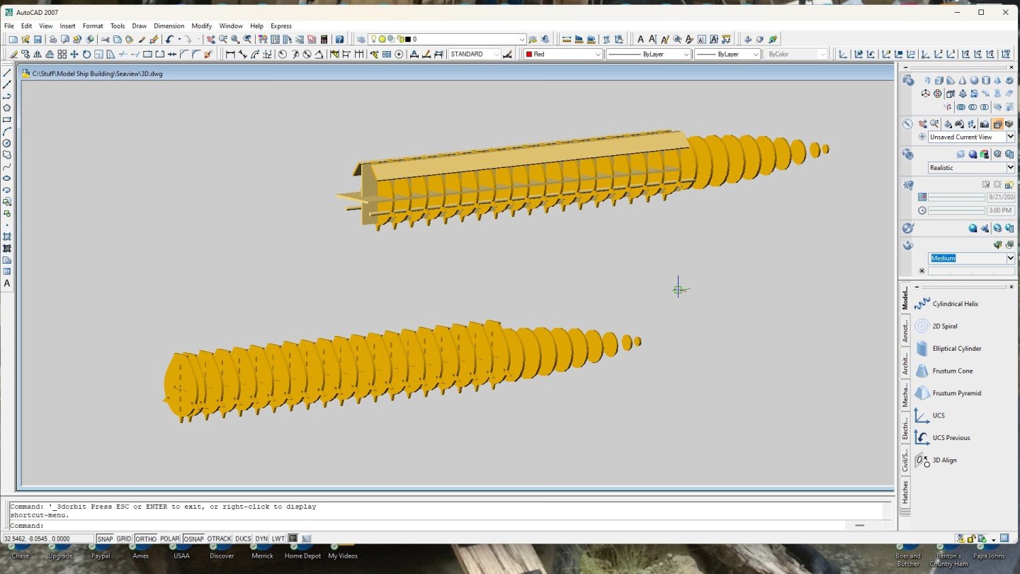The image size is (1020, 574).
Task: Select the Line tool in Draw toolbar
Action: click(x=7, y=73)
